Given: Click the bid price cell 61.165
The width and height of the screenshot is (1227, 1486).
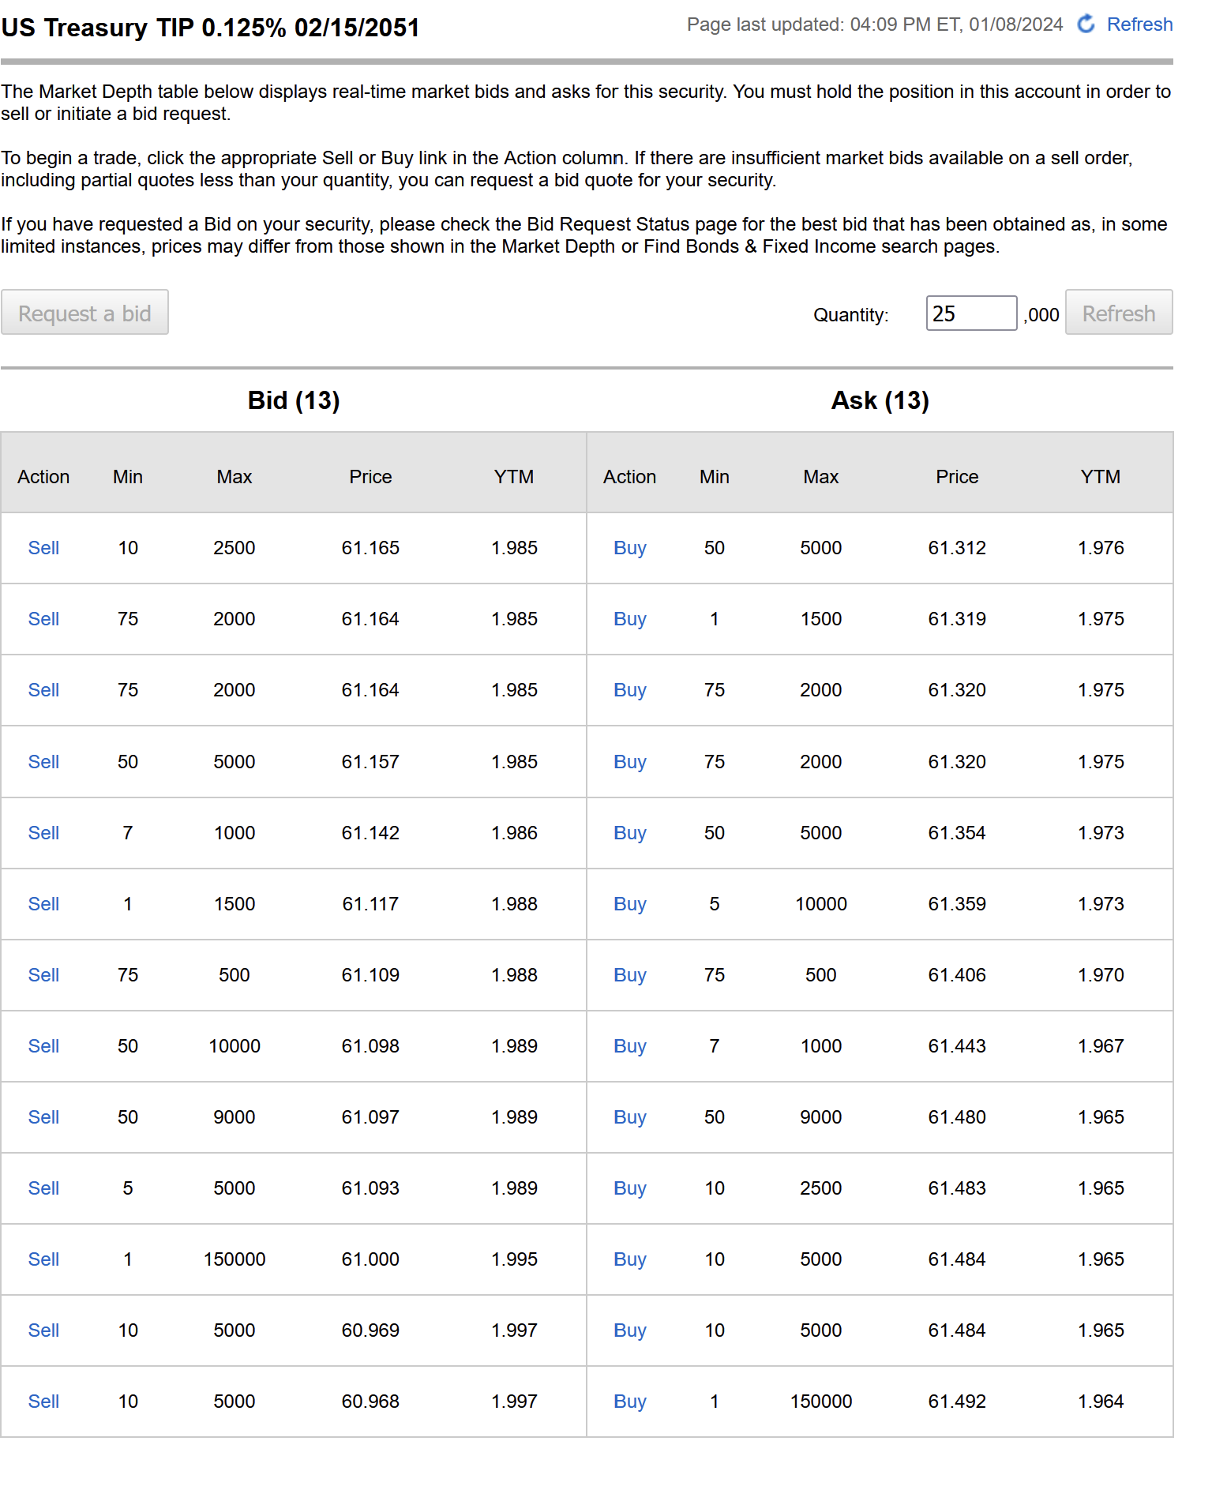Looking at the screenshot, I should click(x=370, y=548).
